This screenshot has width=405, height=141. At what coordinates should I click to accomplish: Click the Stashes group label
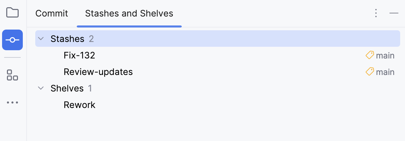[x=67, y=39]
